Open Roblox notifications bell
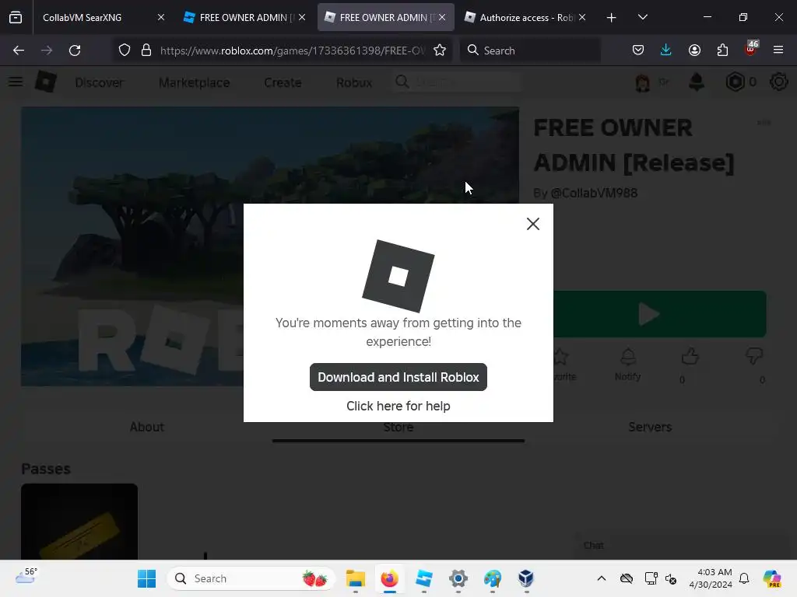Screen dimensions: 797x597 [697, 82]
